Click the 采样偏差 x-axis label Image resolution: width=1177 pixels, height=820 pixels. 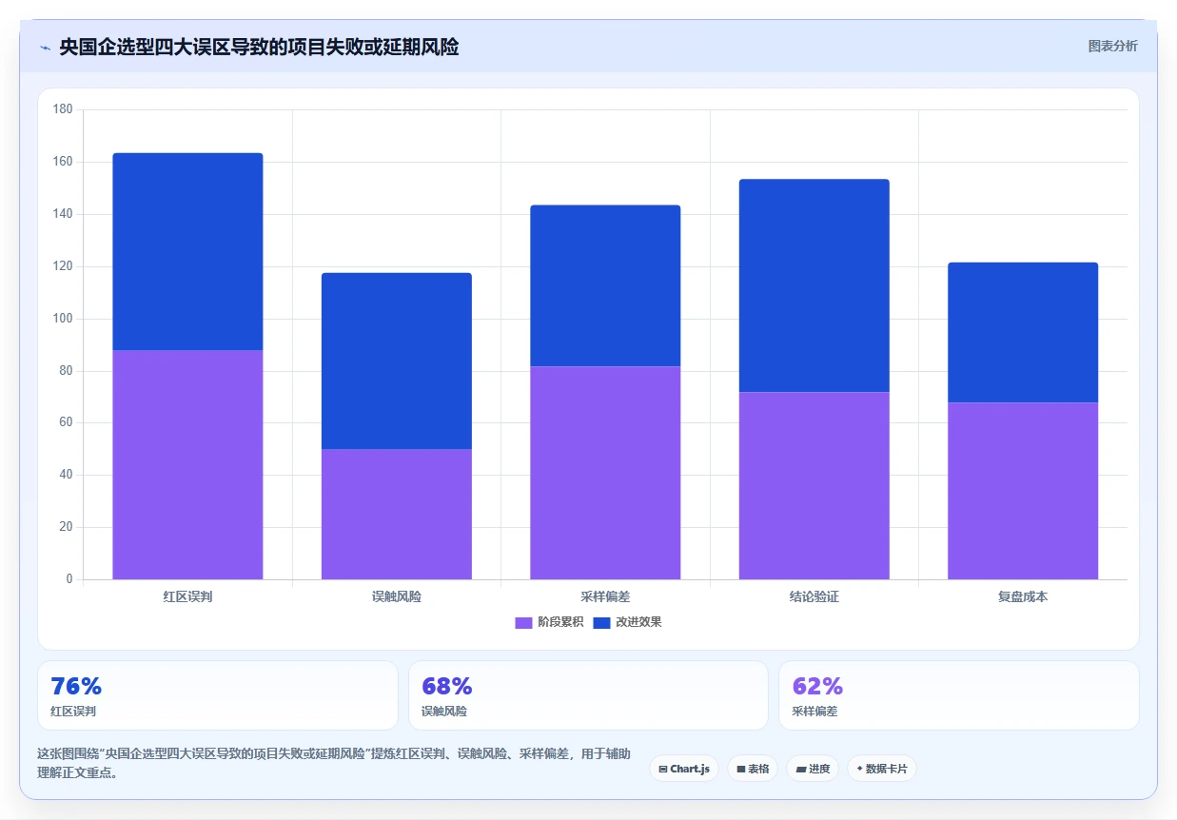(605, 597)
